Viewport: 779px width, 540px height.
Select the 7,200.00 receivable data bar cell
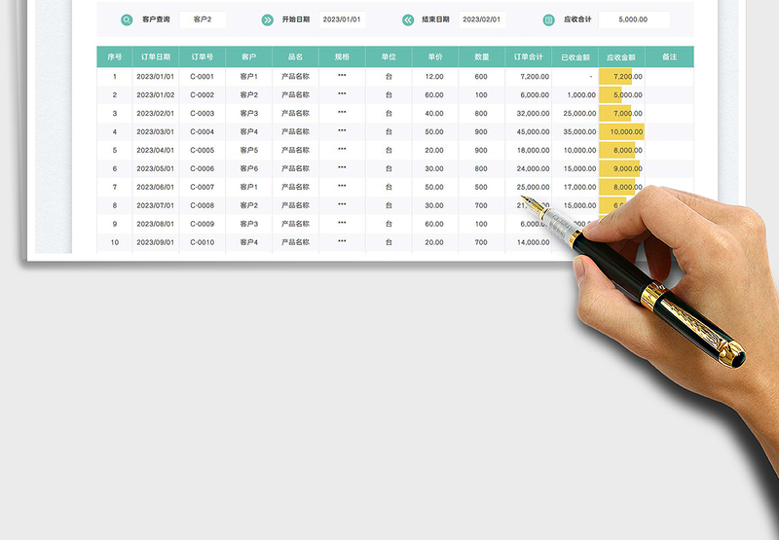coord(621,77)
